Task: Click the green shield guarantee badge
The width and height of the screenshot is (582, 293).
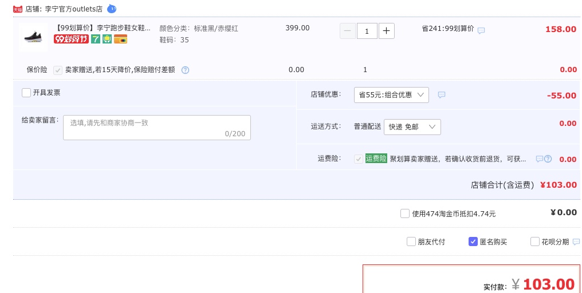Action: 107,39
